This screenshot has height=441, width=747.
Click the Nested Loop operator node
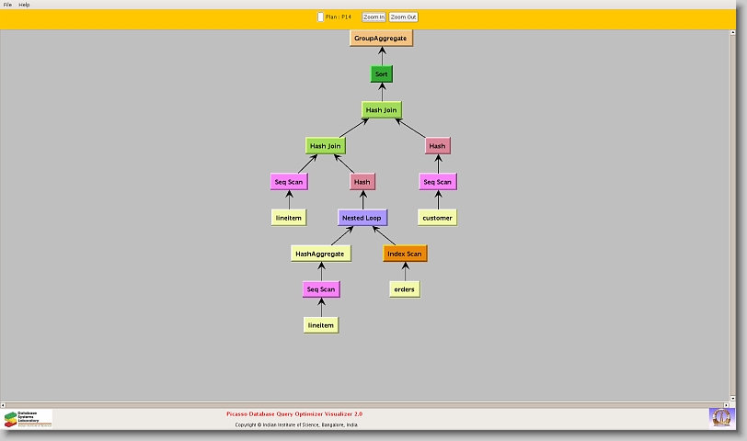pos(362,218)
